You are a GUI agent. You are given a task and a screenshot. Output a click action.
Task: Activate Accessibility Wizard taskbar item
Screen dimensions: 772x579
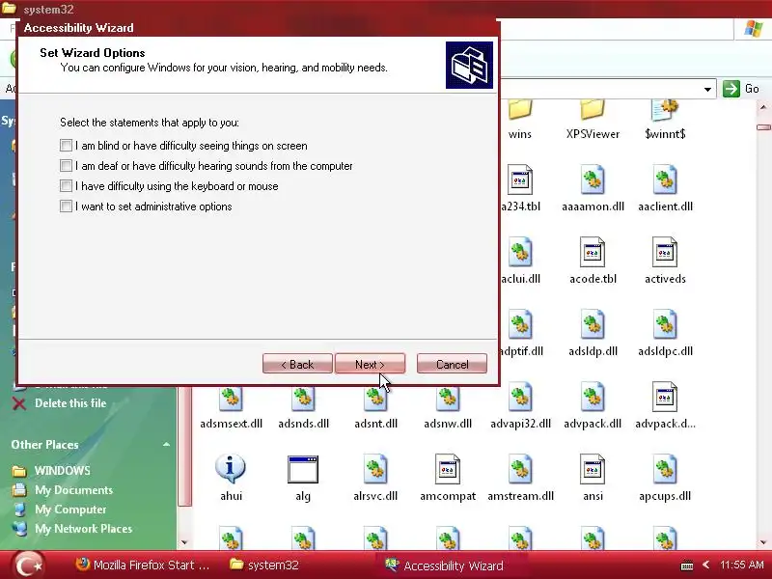click(444, 565)
